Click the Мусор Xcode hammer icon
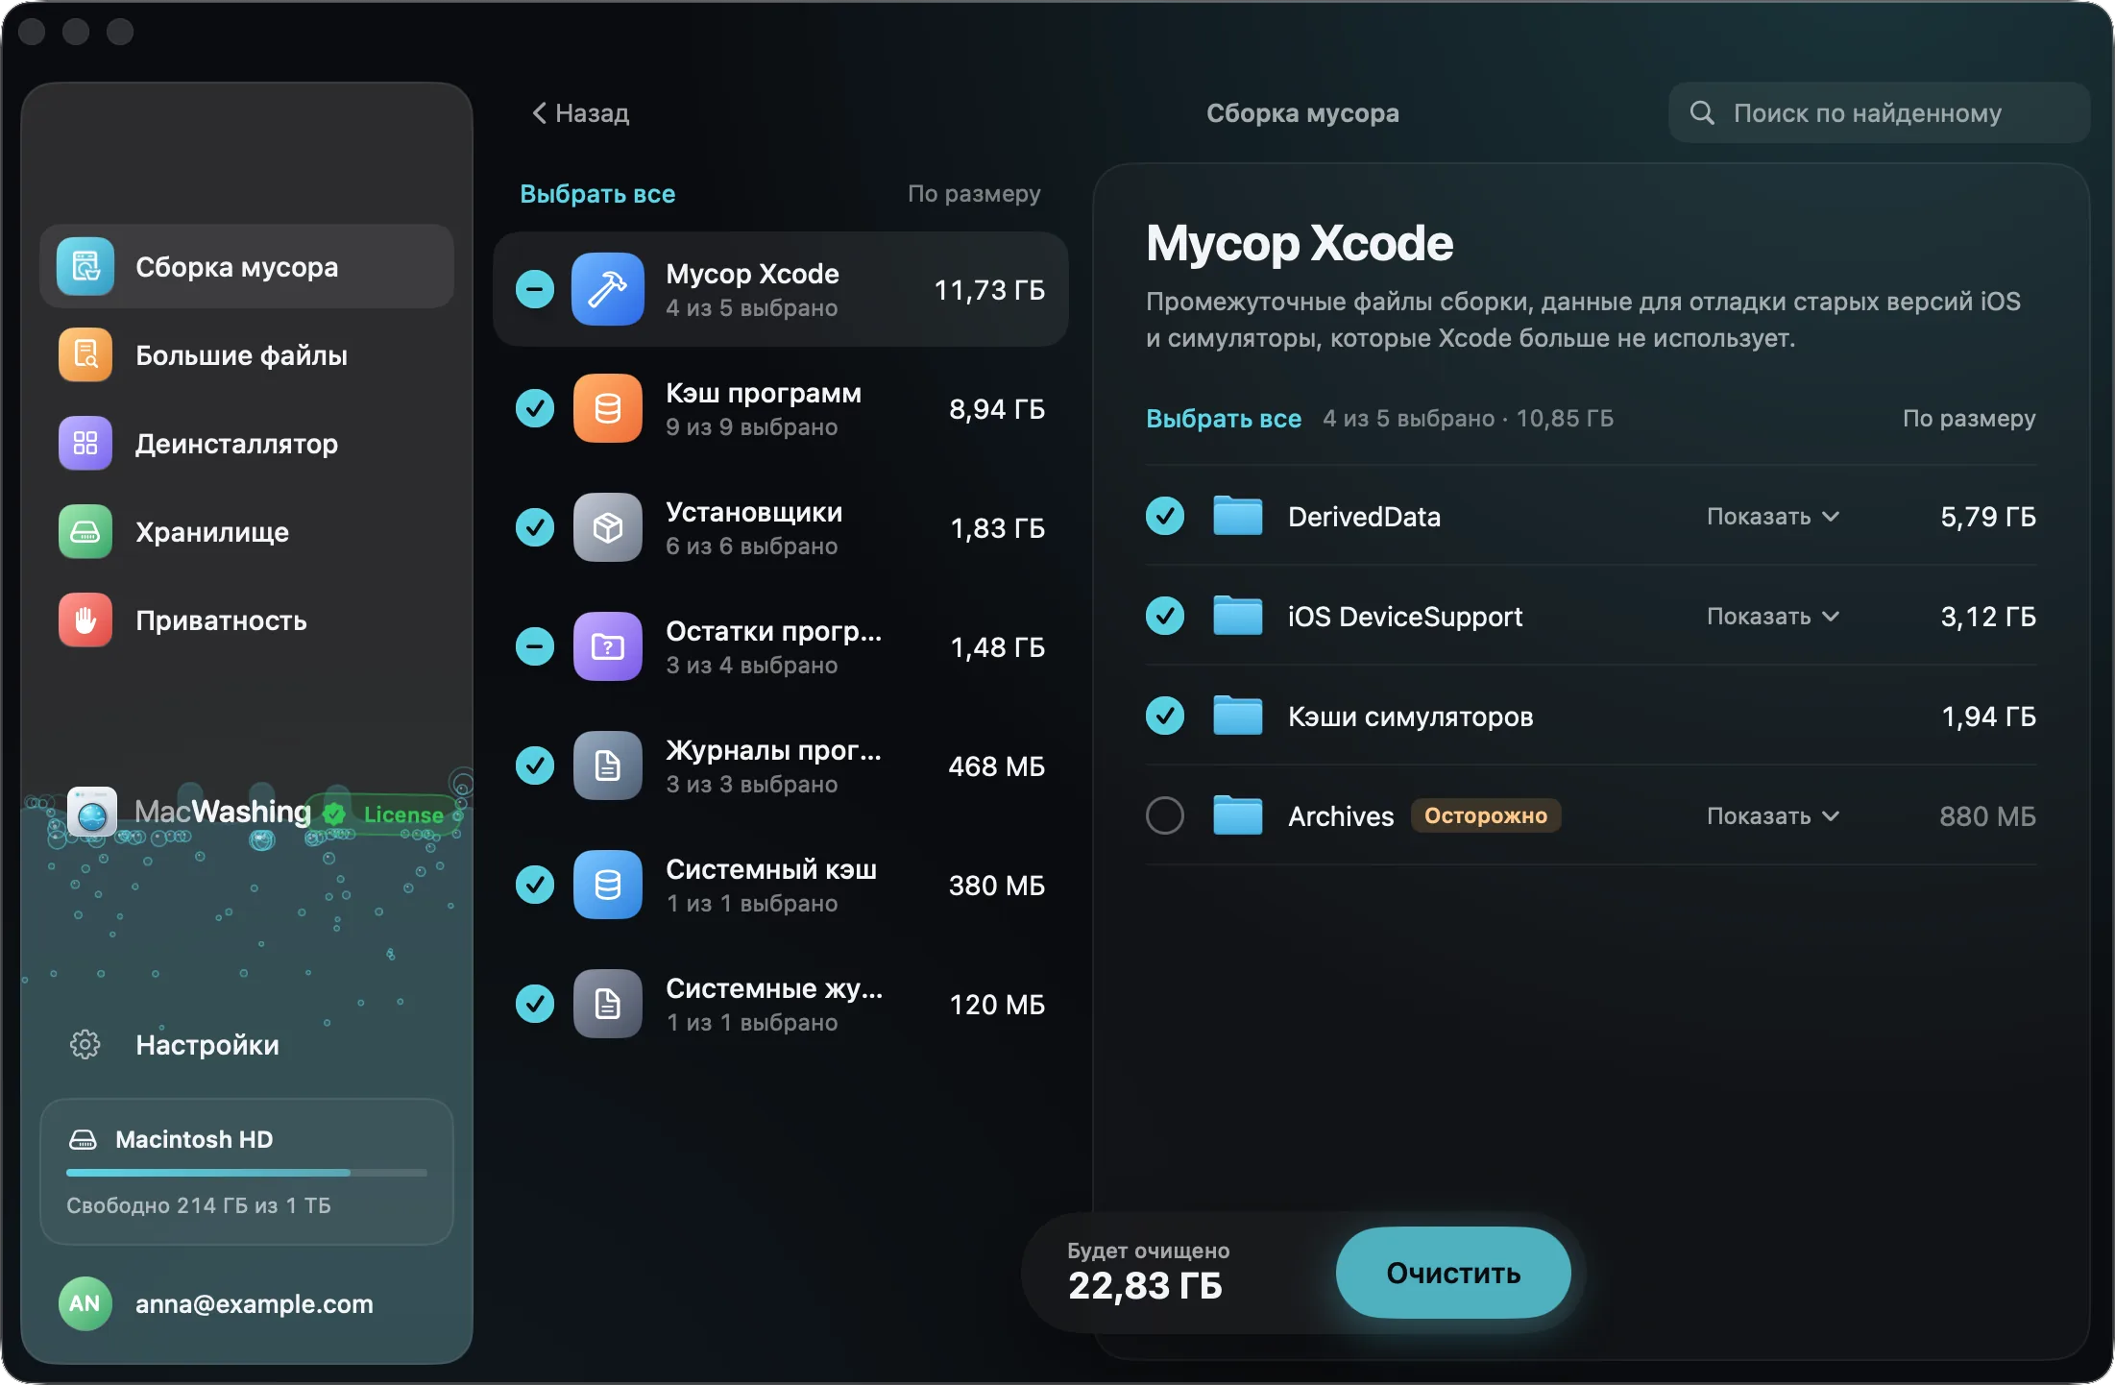This screenshot has height=1385, width=2115. click(607, 289)
